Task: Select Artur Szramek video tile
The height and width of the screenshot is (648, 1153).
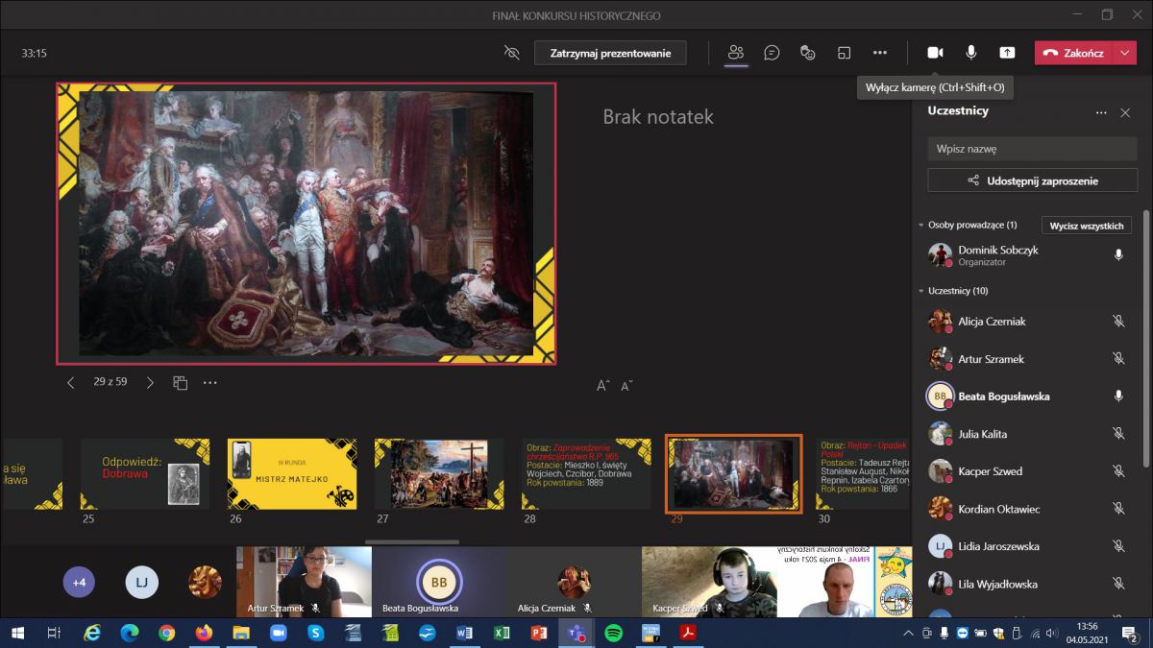Action: 305,582
